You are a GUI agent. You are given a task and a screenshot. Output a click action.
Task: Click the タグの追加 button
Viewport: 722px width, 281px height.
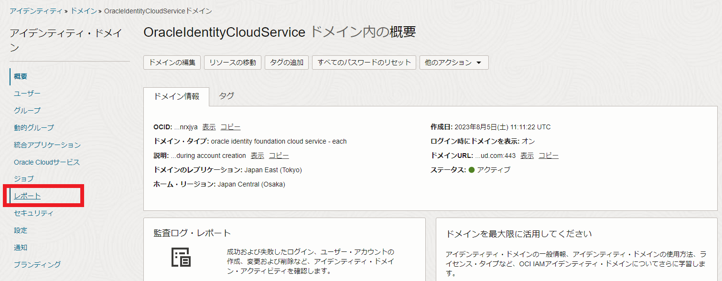287,62
